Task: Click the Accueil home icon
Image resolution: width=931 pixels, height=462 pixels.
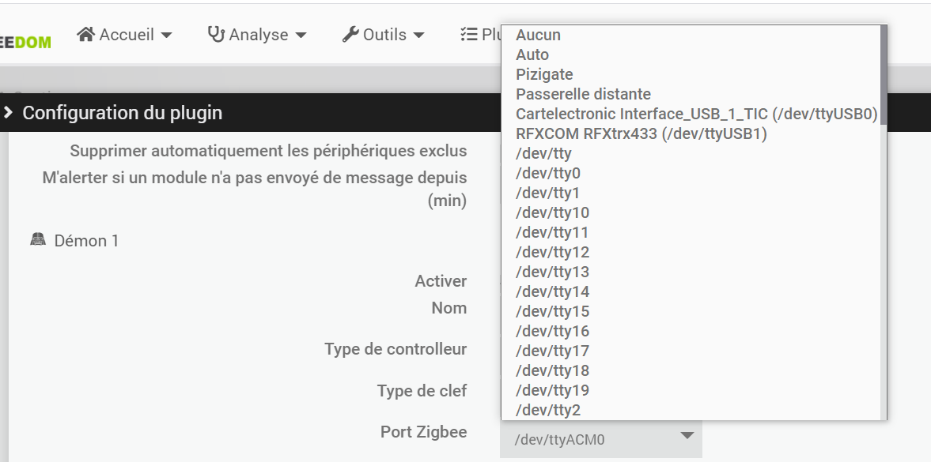Action: [85, 34]
